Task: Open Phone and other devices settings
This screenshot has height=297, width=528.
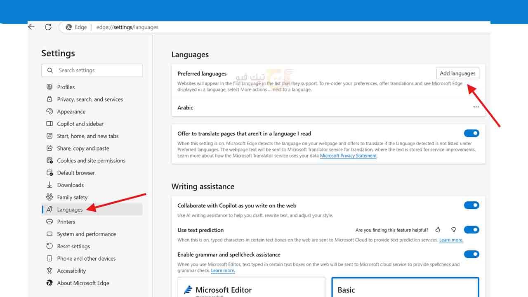Action: pos(86,259)
